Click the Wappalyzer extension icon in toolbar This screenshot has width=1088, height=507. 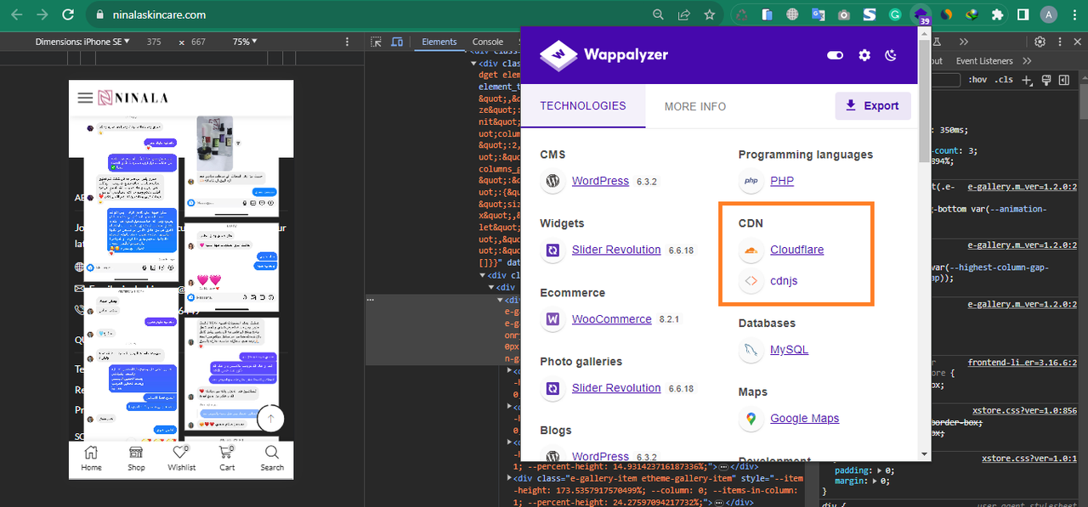click(x=921, y=14)
